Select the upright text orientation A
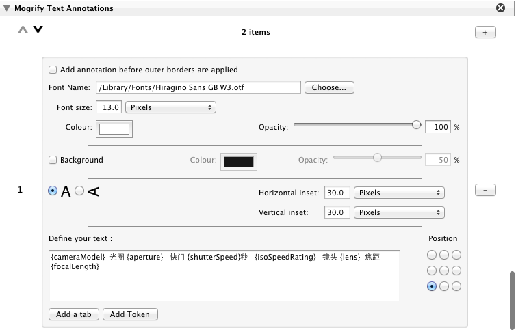Viewport: 516px width, 334px height. [53, 191]
